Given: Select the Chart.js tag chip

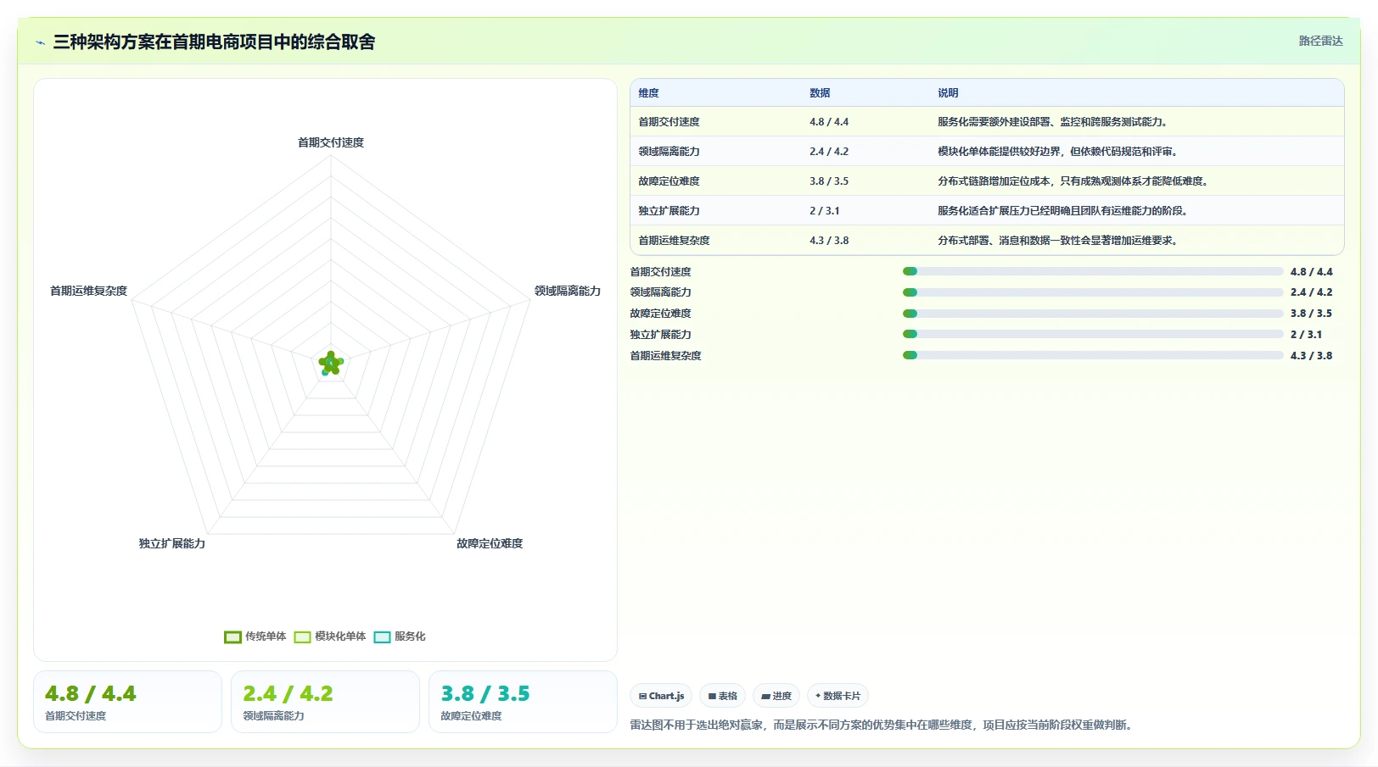Looking at the screenshot, I should [661, 696].
